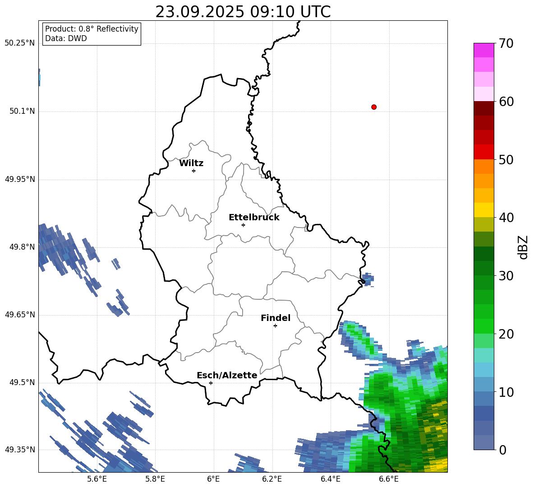Click the 40 tick label on colorbar
The width and height of the screenshot is (534, 488).
pyautogui.click(x=506, y=218)
